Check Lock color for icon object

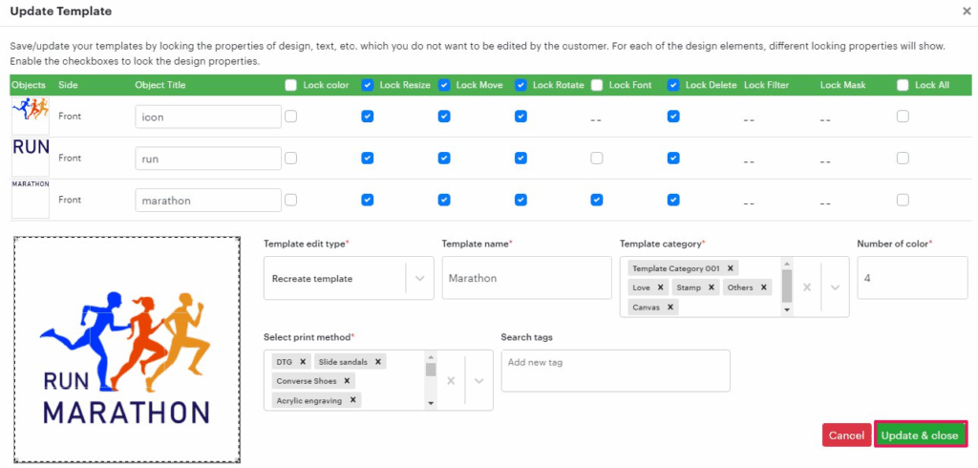291,117
